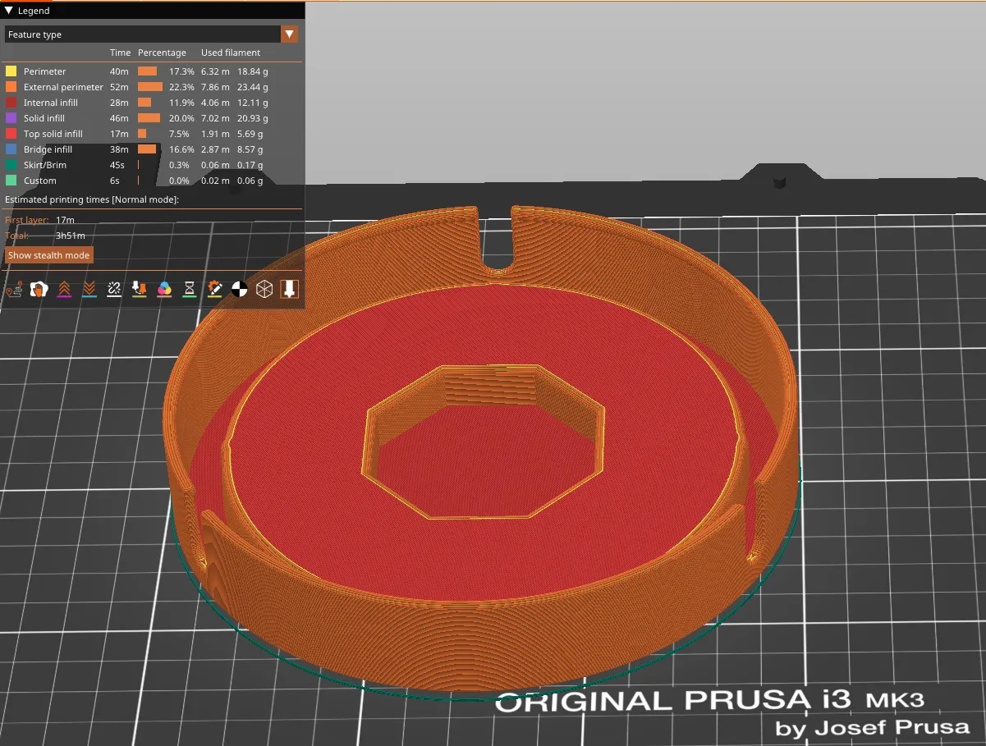This screenshot has height=746, width=986.
Task: Toggle color changes CMY circles icon
Action: click(x=164, y=289)
